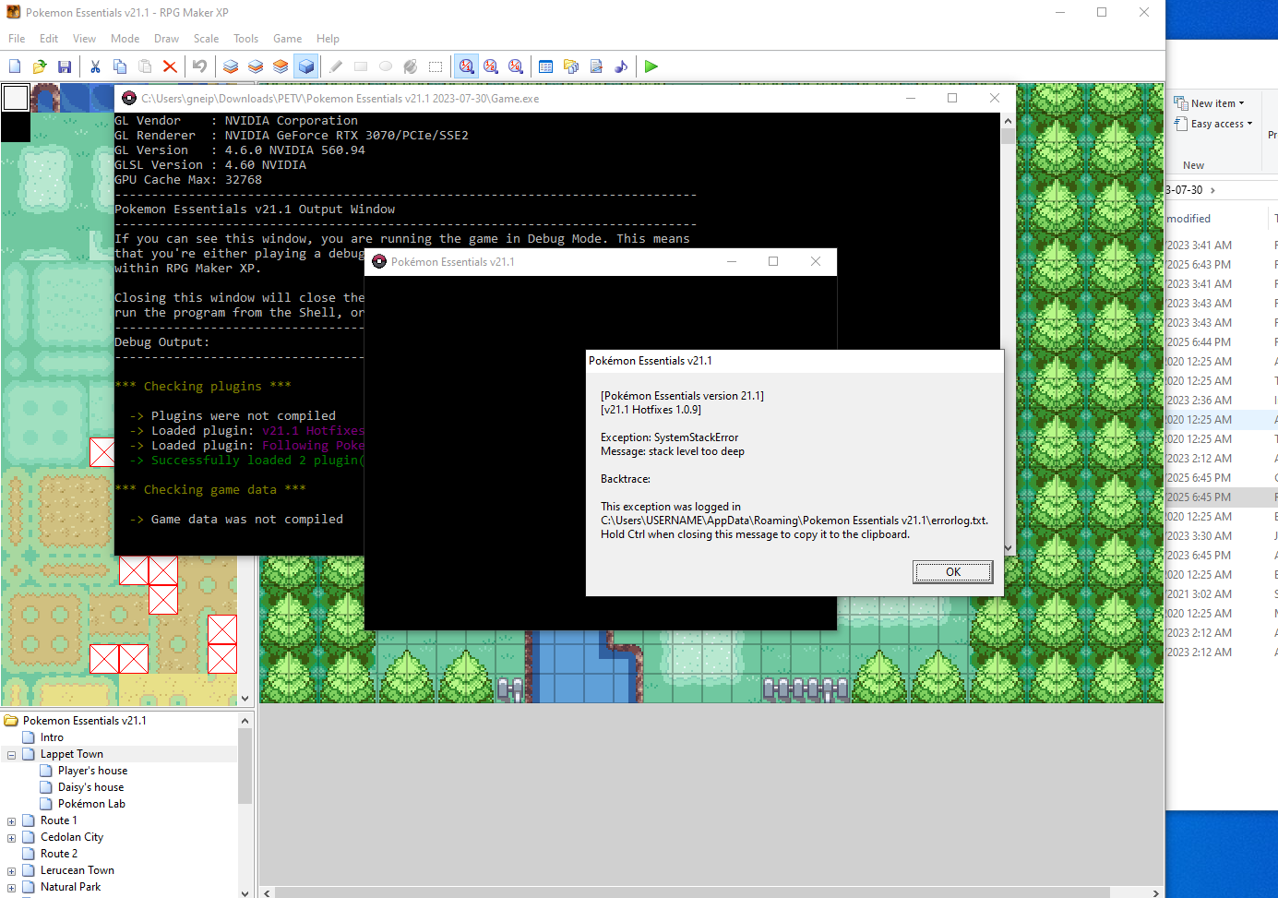The width and height of the screenshot is (1278, 898).
Task: Expand the Route 1 map node
Action: (x=11, y=821)
